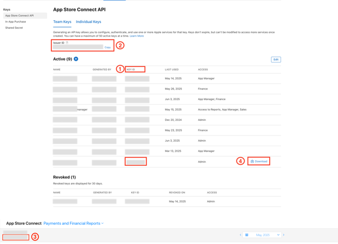Click the May 26, 2025 last used date
338x244 pixels.
(174, 89)
